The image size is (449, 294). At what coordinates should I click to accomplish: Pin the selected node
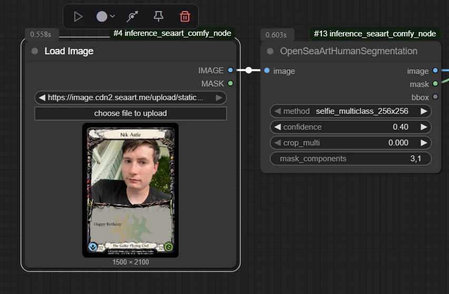click(x=158, y=17)
